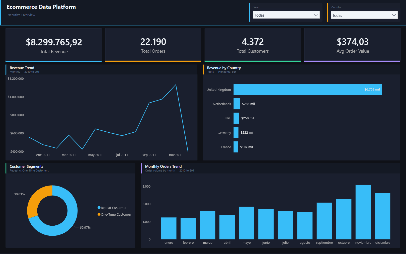The height and width of the screenshot is (254, 406).
Task: Select the France label in country chart
Action: [x=226, y=147]
